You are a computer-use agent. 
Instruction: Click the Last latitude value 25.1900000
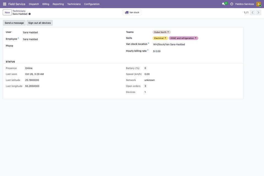[x=32, y=80]
